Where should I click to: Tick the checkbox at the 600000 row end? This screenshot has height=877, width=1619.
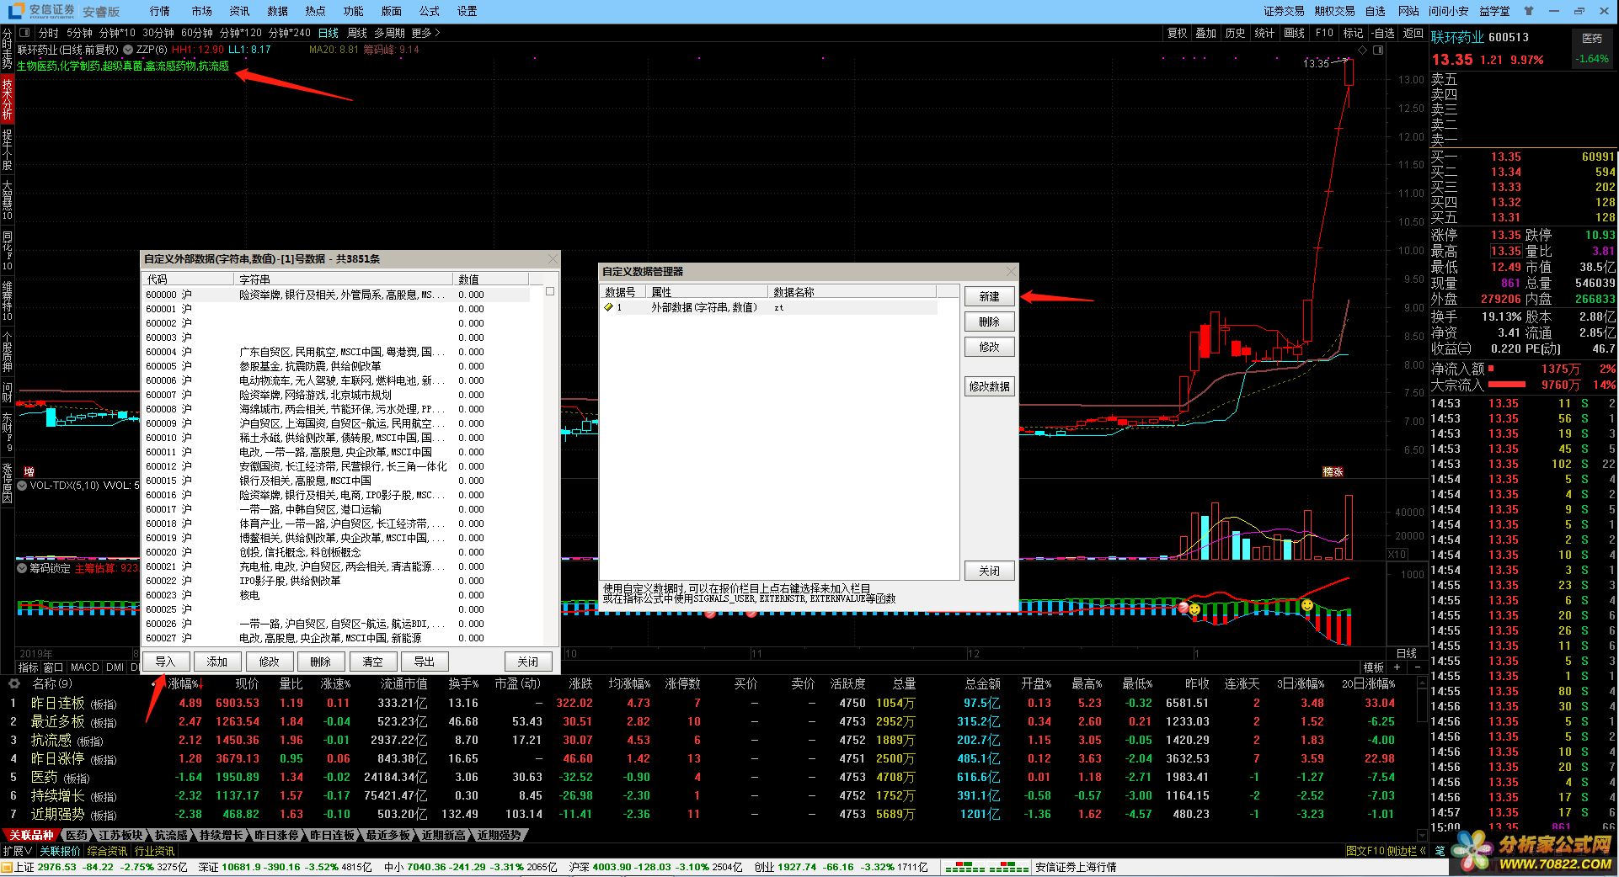(550, 291)
